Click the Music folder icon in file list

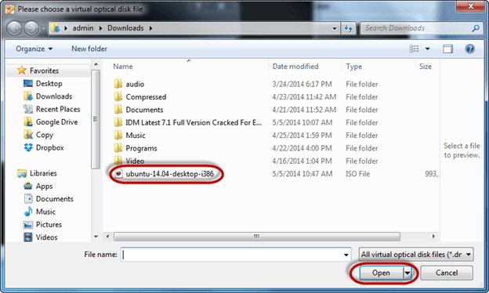pyautogui.click(x=118, y=136)
